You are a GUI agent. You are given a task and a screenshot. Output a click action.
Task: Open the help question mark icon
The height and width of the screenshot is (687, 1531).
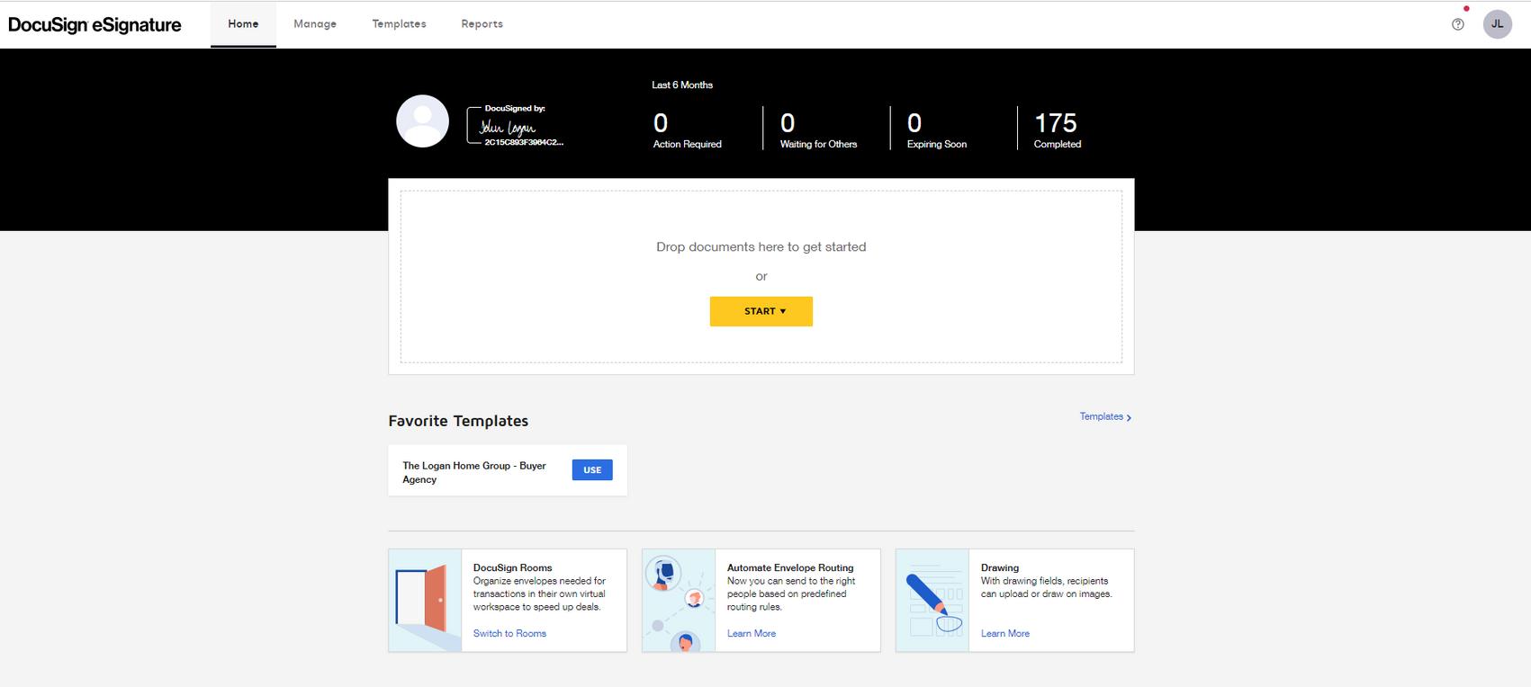coord(1458,24)
